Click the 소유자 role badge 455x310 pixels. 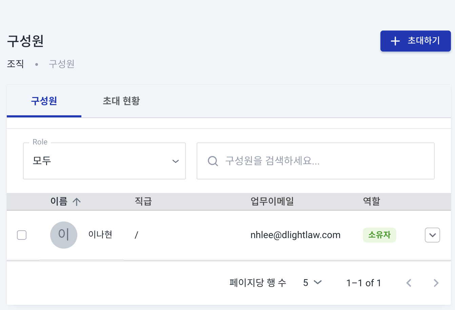(379, 235)
